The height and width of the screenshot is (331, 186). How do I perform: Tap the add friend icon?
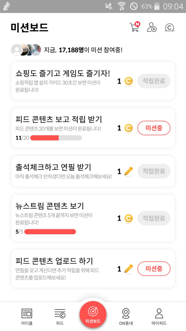coord(152,27)
